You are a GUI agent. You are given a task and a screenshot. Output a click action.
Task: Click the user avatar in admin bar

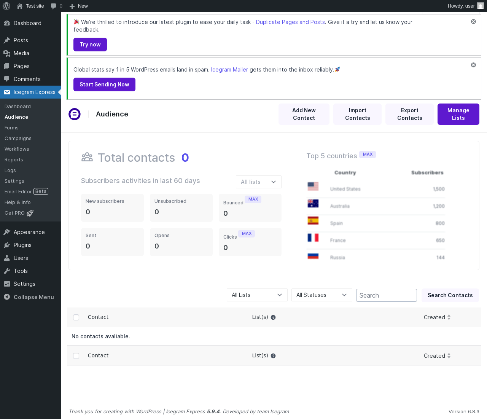481,6
